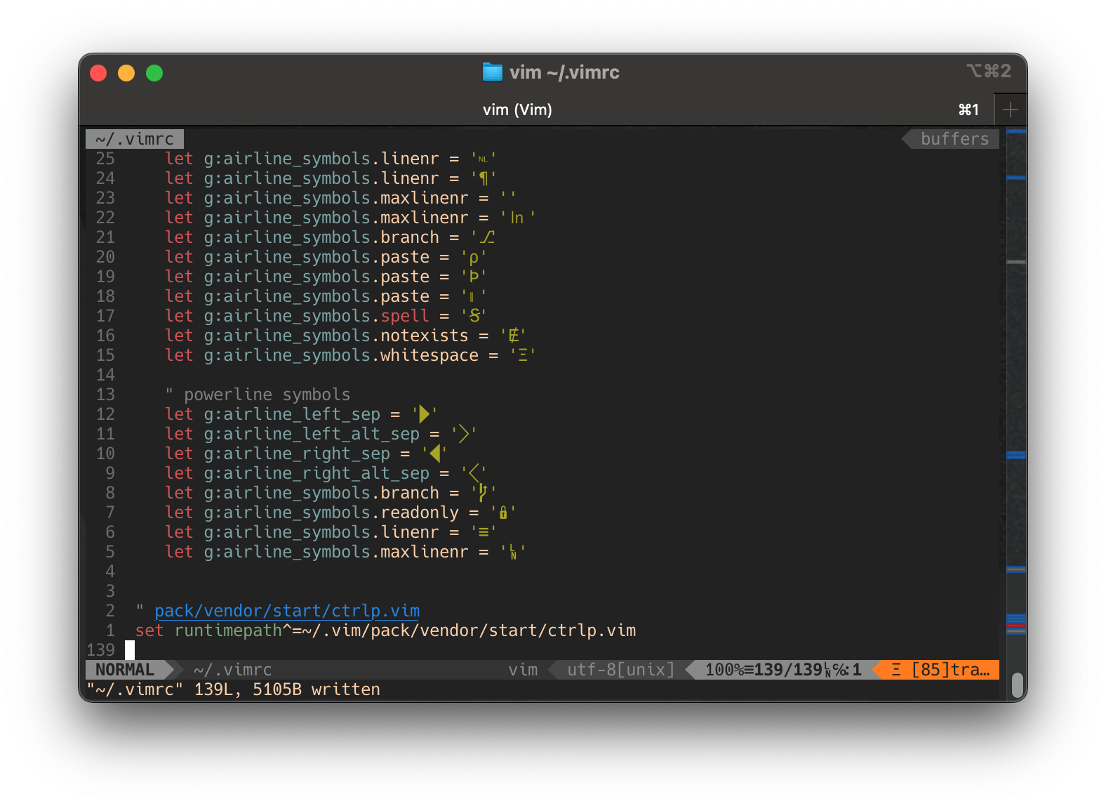Click the terminal scrollbar thumb at bottom right
Screen dimensions: 1106x806
(x=1017, y=685)
